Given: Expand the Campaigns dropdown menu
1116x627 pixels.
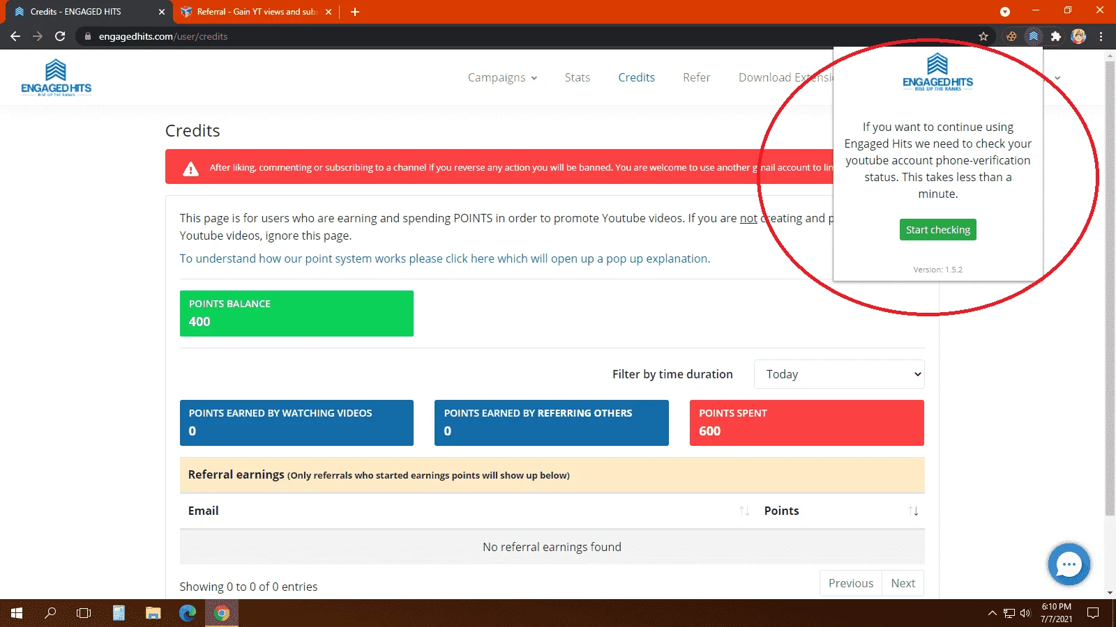Looking at the screenshot, I should [502, 77].
